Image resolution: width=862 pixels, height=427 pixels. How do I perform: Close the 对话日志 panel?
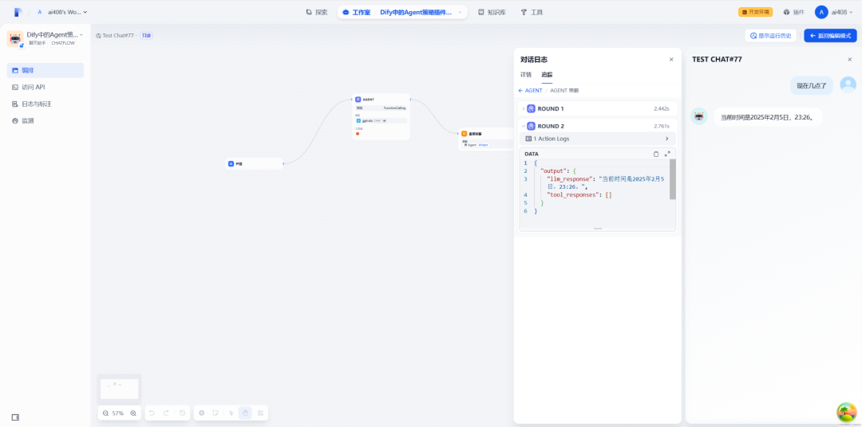pyautogui.click(x=671, y=59)
